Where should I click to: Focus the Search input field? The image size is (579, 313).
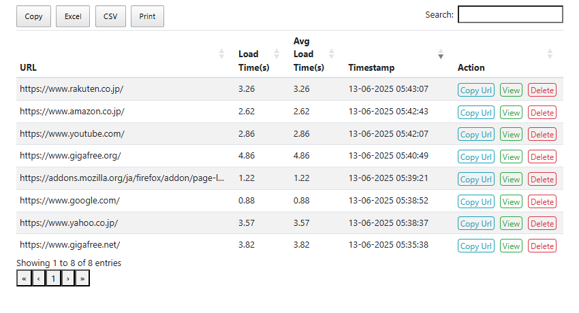[510, 14]
